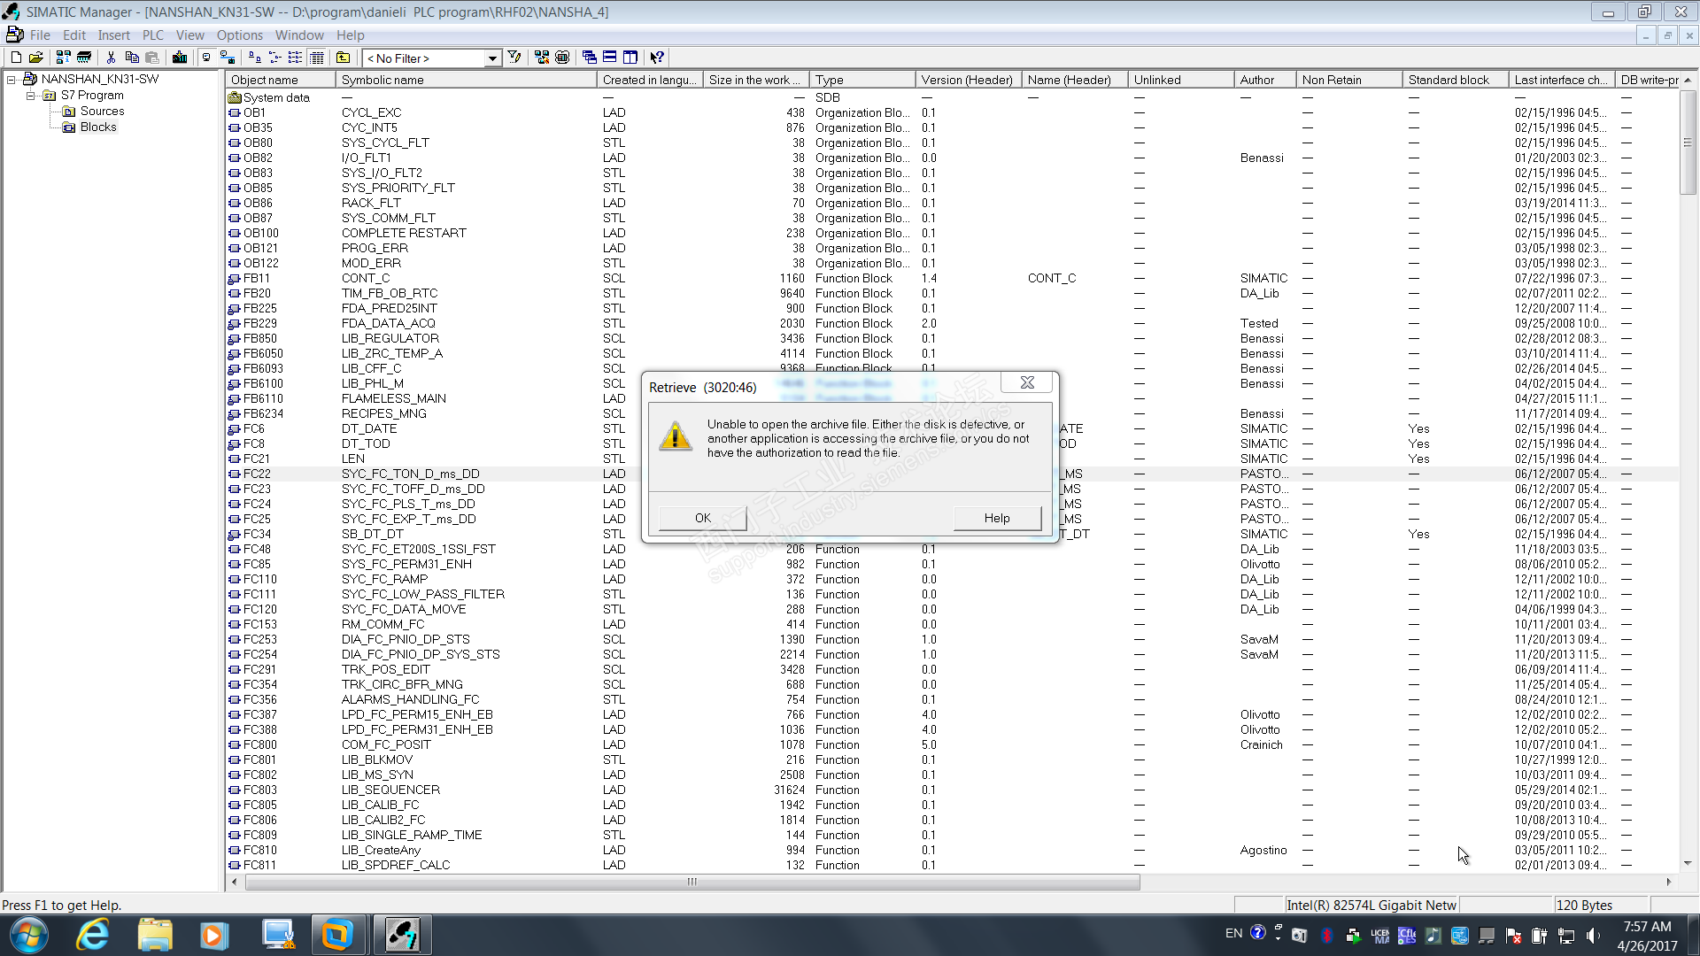Start the PLC simulation toolbar icon
Image resolution: width=1700 pixels, height=956 pixels.
[x=562, y=58]
